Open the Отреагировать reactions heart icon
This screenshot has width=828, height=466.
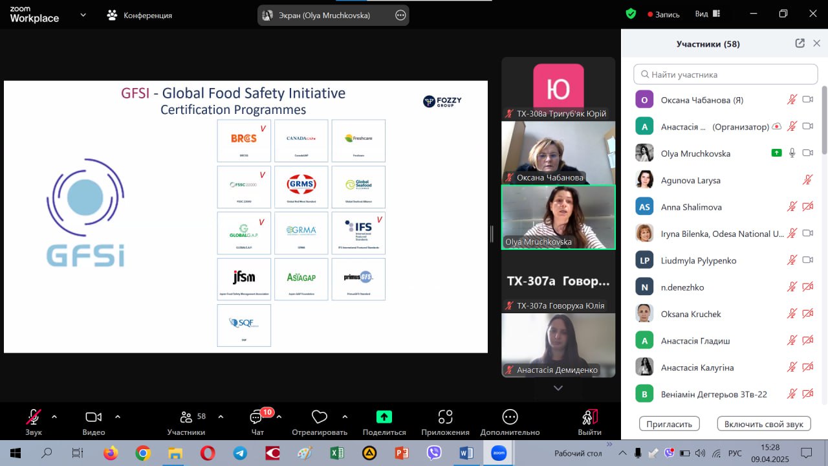tap(319, 417)
